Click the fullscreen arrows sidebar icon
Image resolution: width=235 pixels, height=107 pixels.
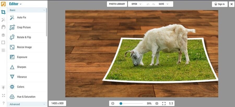(3, 95)
